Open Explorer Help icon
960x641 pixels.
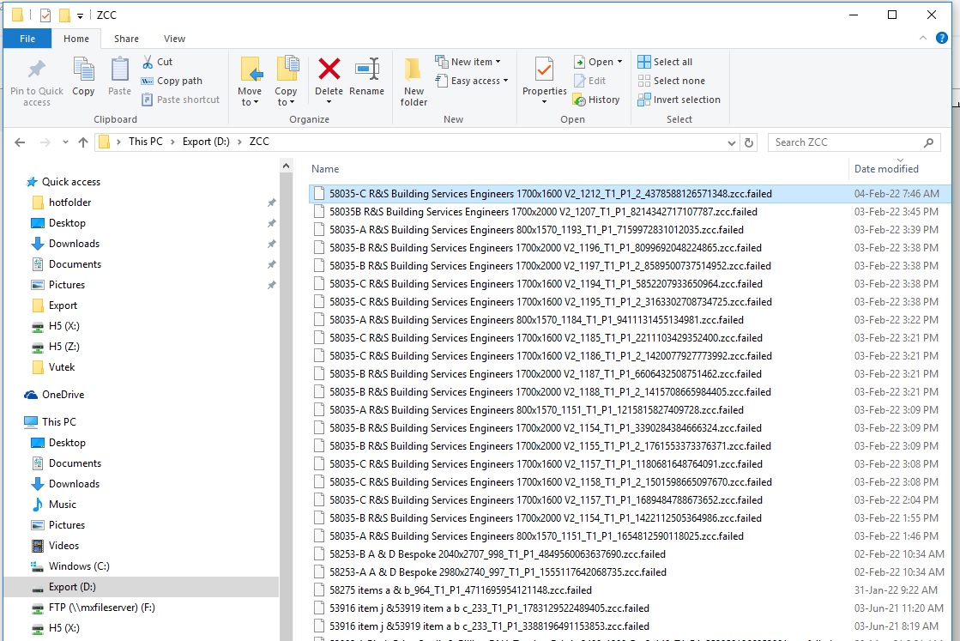coord(942,38)
